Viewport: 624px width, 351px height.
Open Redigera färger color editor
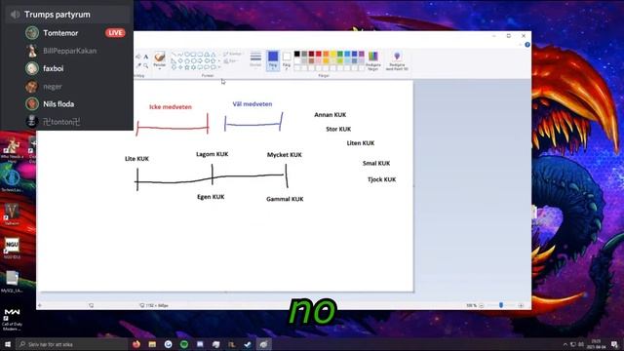coord(372,60)
